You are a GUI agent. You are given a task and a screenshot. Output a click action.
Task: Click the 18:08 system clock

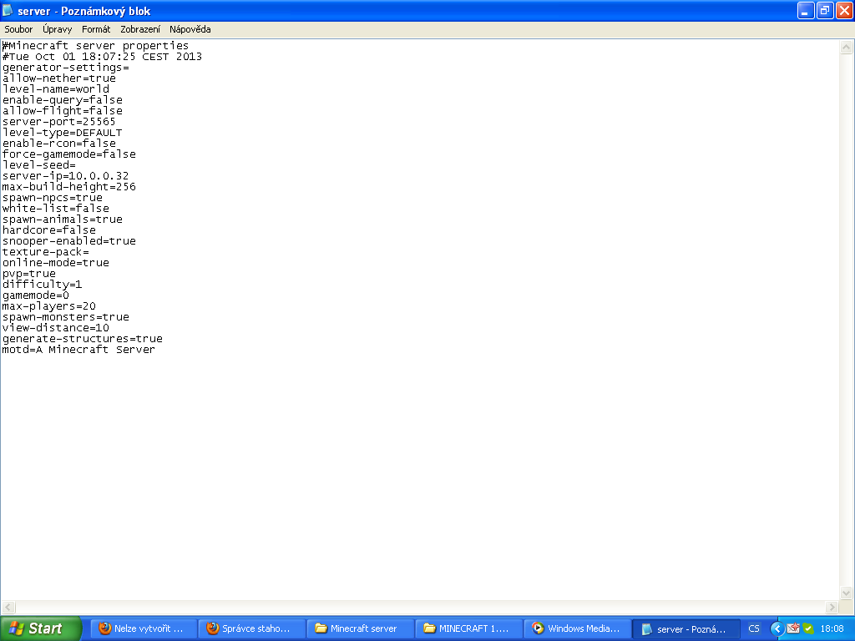pos(832,628)
